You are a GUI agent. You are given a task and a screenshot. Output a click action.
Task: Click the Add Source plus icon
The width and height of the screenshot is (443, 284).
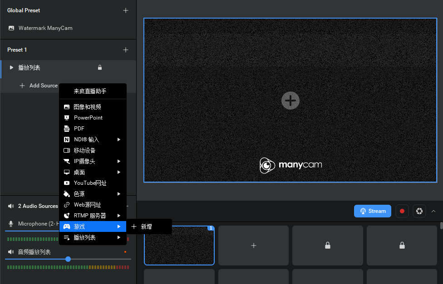pos(22,86)
